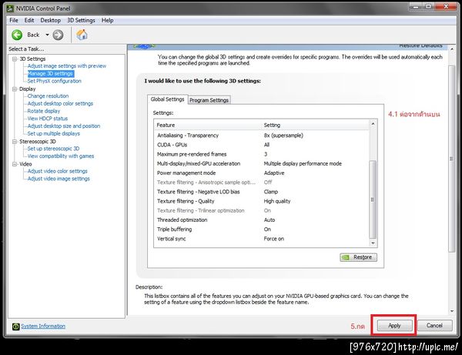Click the System Information icon
462x355 pixels.
pos(15,327)
